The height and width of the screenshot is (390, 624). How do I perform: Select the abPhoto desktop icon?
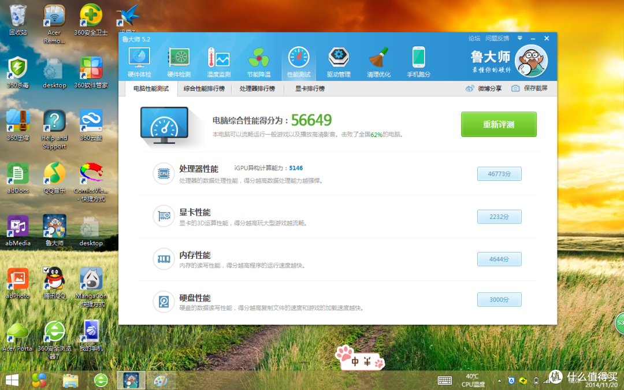click(18, 283)
